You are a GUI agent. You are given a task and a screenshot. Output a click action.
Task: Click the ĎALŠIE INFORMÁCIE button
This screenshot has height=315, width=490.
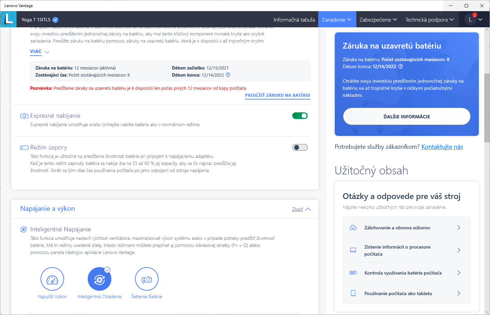407,117
